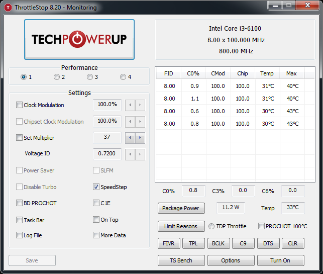Screen dimensions: 323x274
Task: Click the Package Power button
Action: pyautogui.click(x=181, y=208)
